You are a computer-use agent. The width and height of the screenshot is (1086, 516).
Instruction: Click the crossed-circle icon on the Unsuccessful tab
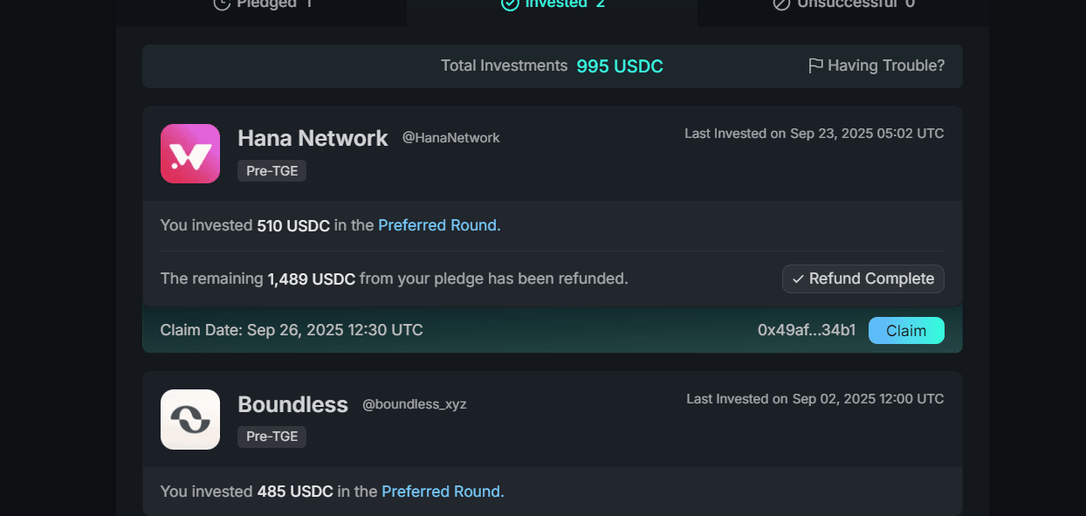pos(781,3)
